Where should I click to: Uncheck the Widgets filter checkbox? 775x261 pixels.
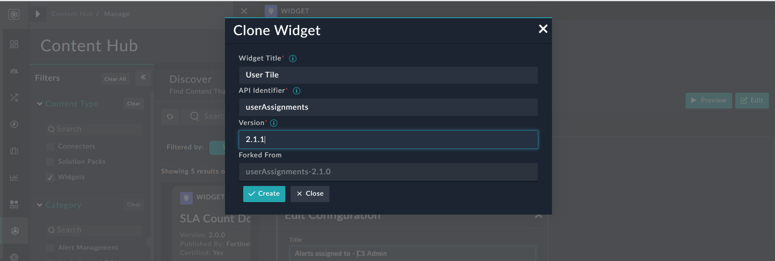pos(50,177)
